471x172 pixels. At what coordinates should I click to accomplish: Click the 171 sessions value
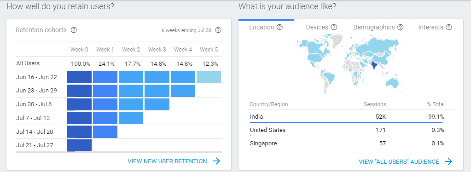coord(381,130)
